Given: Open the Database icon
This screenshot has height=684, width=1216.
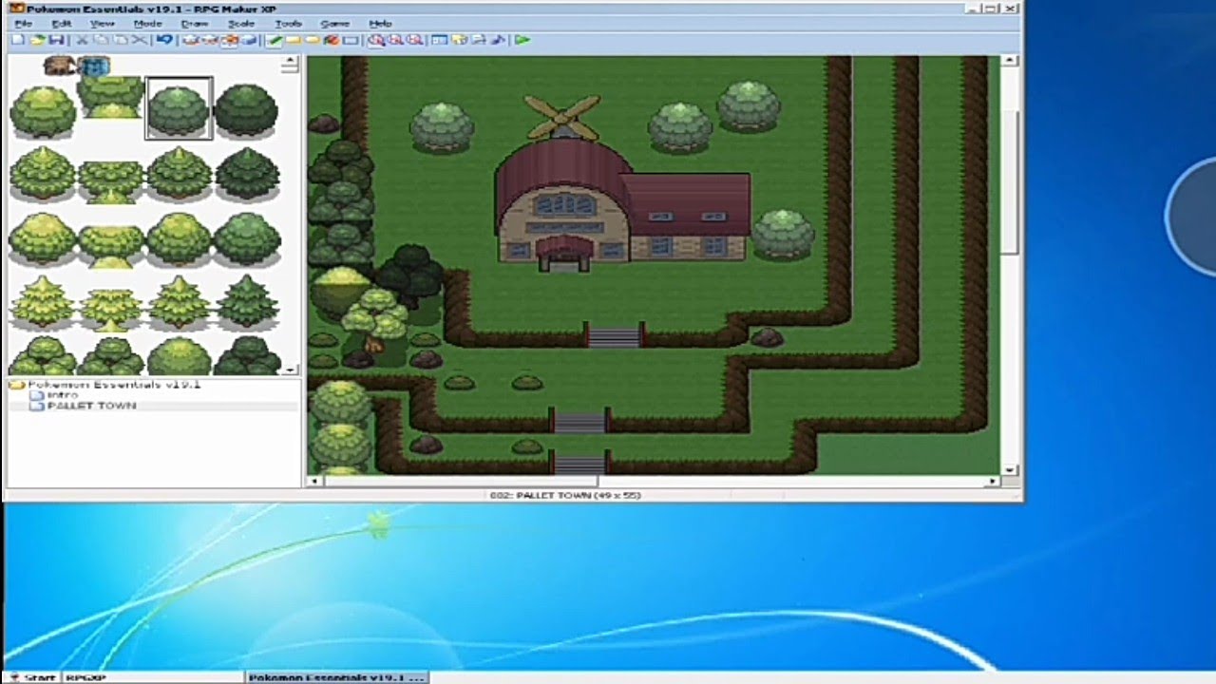Looking at the screenshot, I should [x=440, y=40].
